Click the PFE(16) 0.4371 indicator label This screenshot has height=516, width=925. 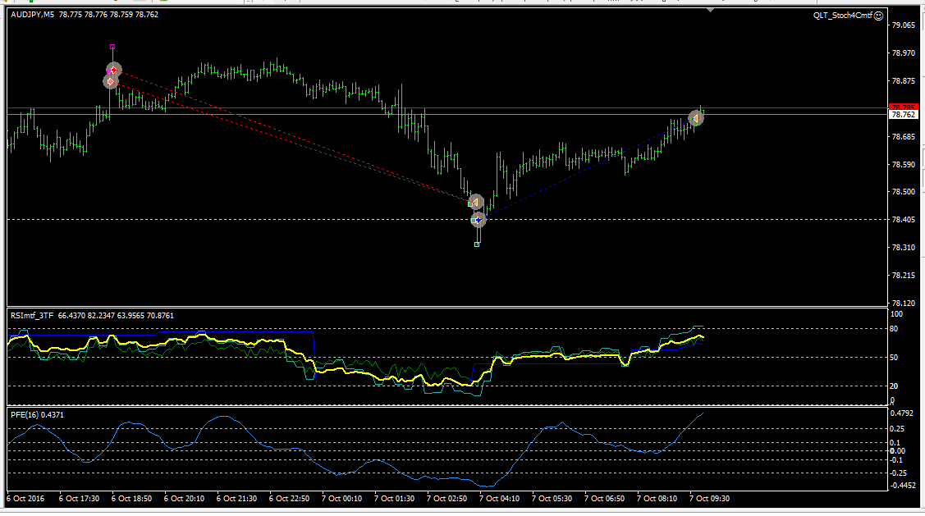pos(37,414)
